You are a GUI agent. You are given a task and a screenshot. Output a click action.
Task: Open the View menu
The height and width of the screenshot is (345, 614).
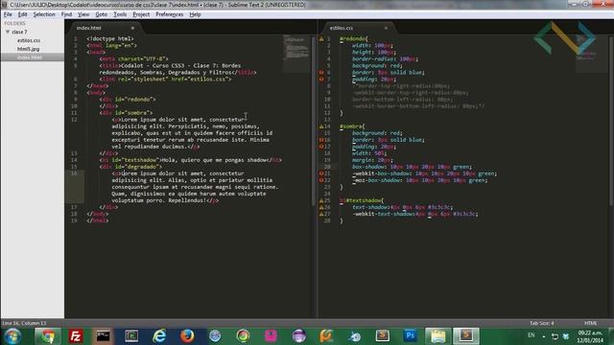pos(83,14)
